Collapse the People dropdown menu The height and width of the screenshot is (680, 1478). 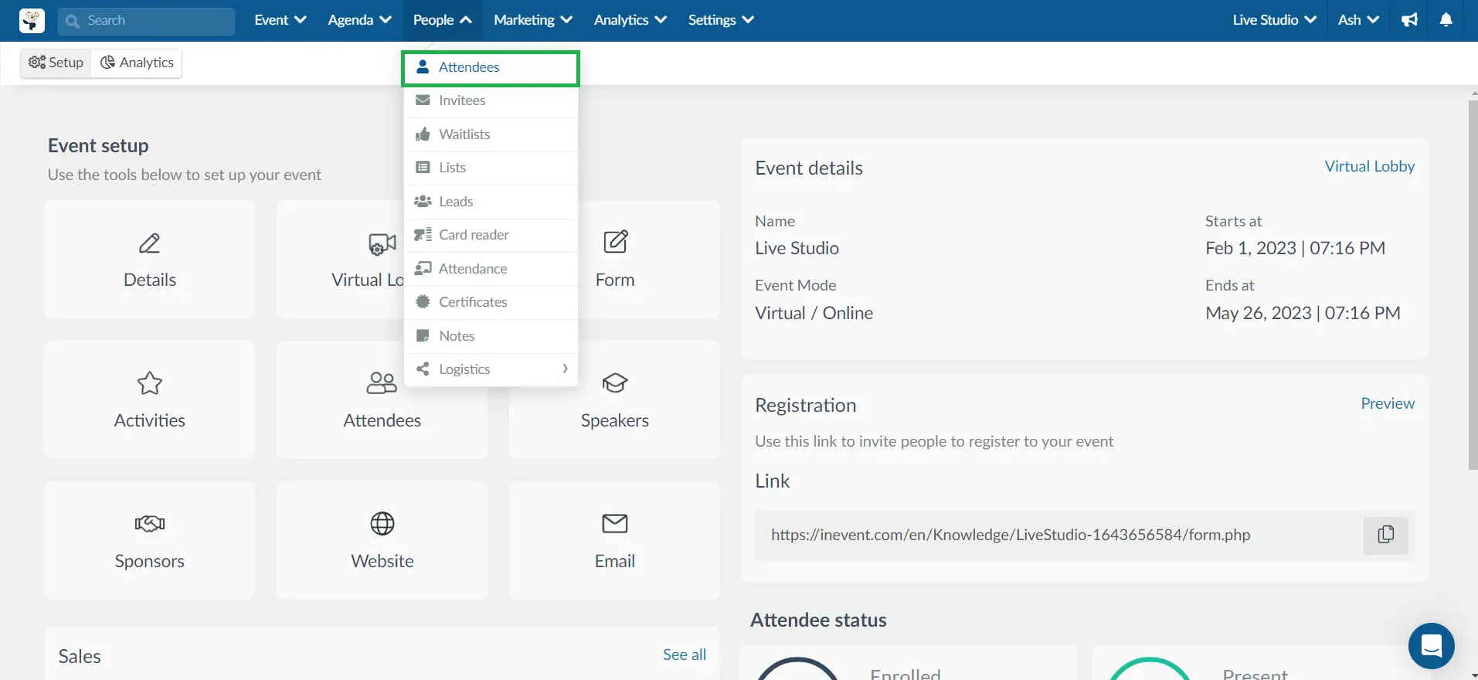coord(443,20)
